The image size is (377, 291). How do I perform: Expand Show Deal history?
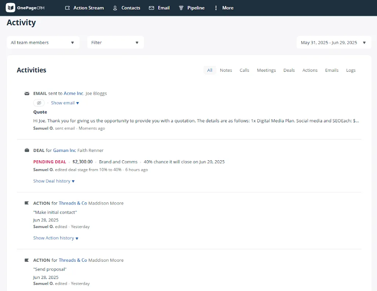click(x=54, y=181)
